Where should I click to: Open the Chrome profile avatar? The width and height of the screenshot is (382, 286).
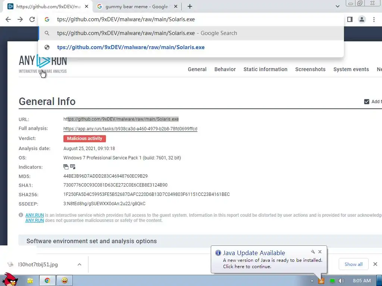362,19
